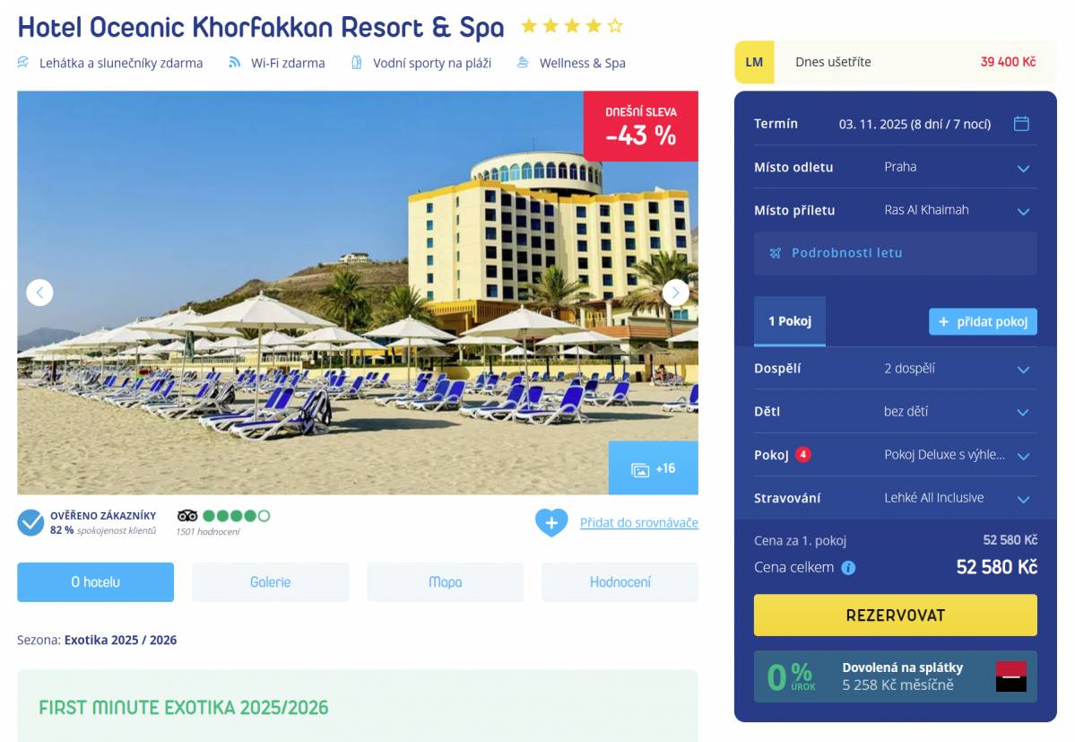Click the TripAdvisor owl rating icon
1075x742 pixels.
pos(187,516)
